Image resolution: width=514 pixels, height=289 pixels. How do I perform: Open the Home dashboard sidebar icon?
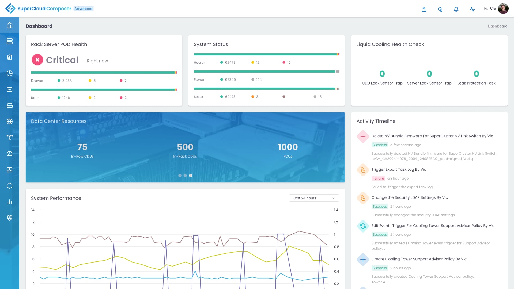[10, 25]
